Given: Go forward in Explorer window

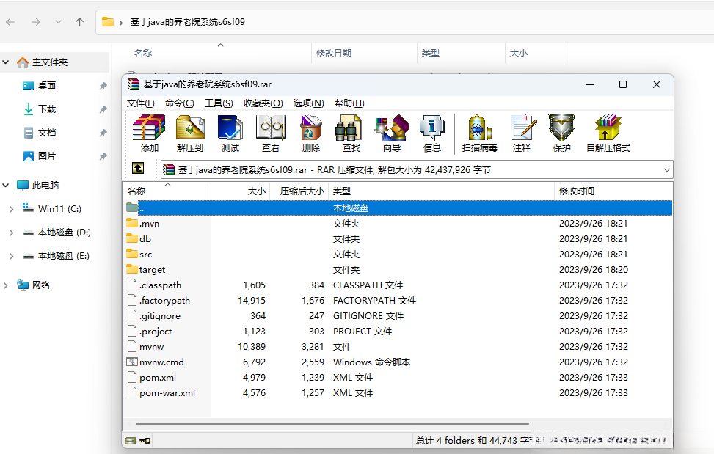Looking at the screenshot, I should [x=36, y=22].
